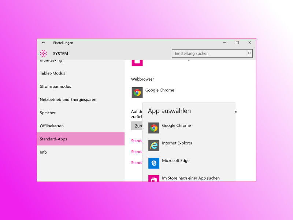Open the Speicher settings page
Screen dimensions: 293x220
point(81,113)
